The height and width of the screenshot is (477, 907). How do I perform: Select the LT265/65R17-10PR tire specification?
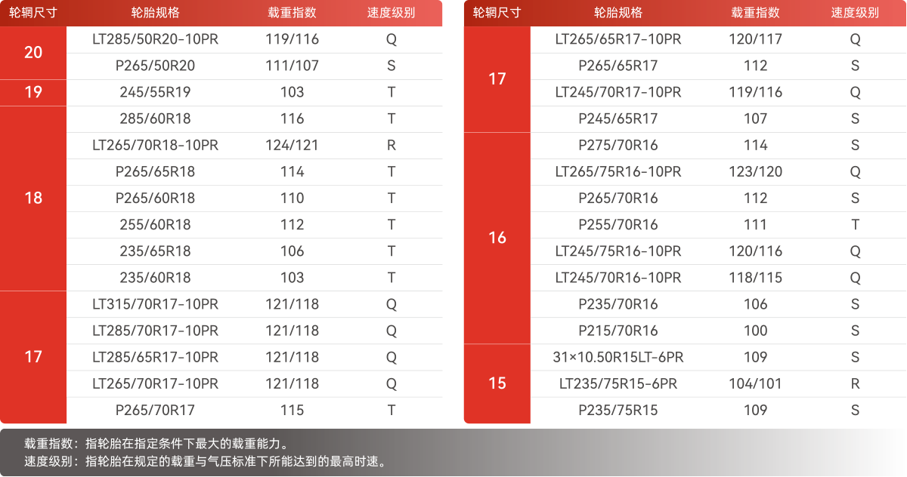pyautogui.click(x=618, y=39)
